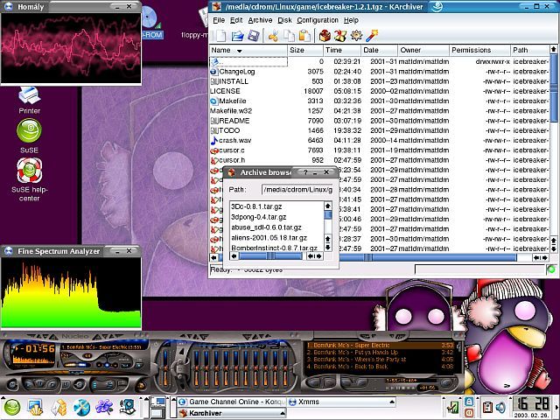Viewport: 560px width, 420px height.
Task: Select 3dpong-0.4.tar.gz in archive browser
Action: 259,217
